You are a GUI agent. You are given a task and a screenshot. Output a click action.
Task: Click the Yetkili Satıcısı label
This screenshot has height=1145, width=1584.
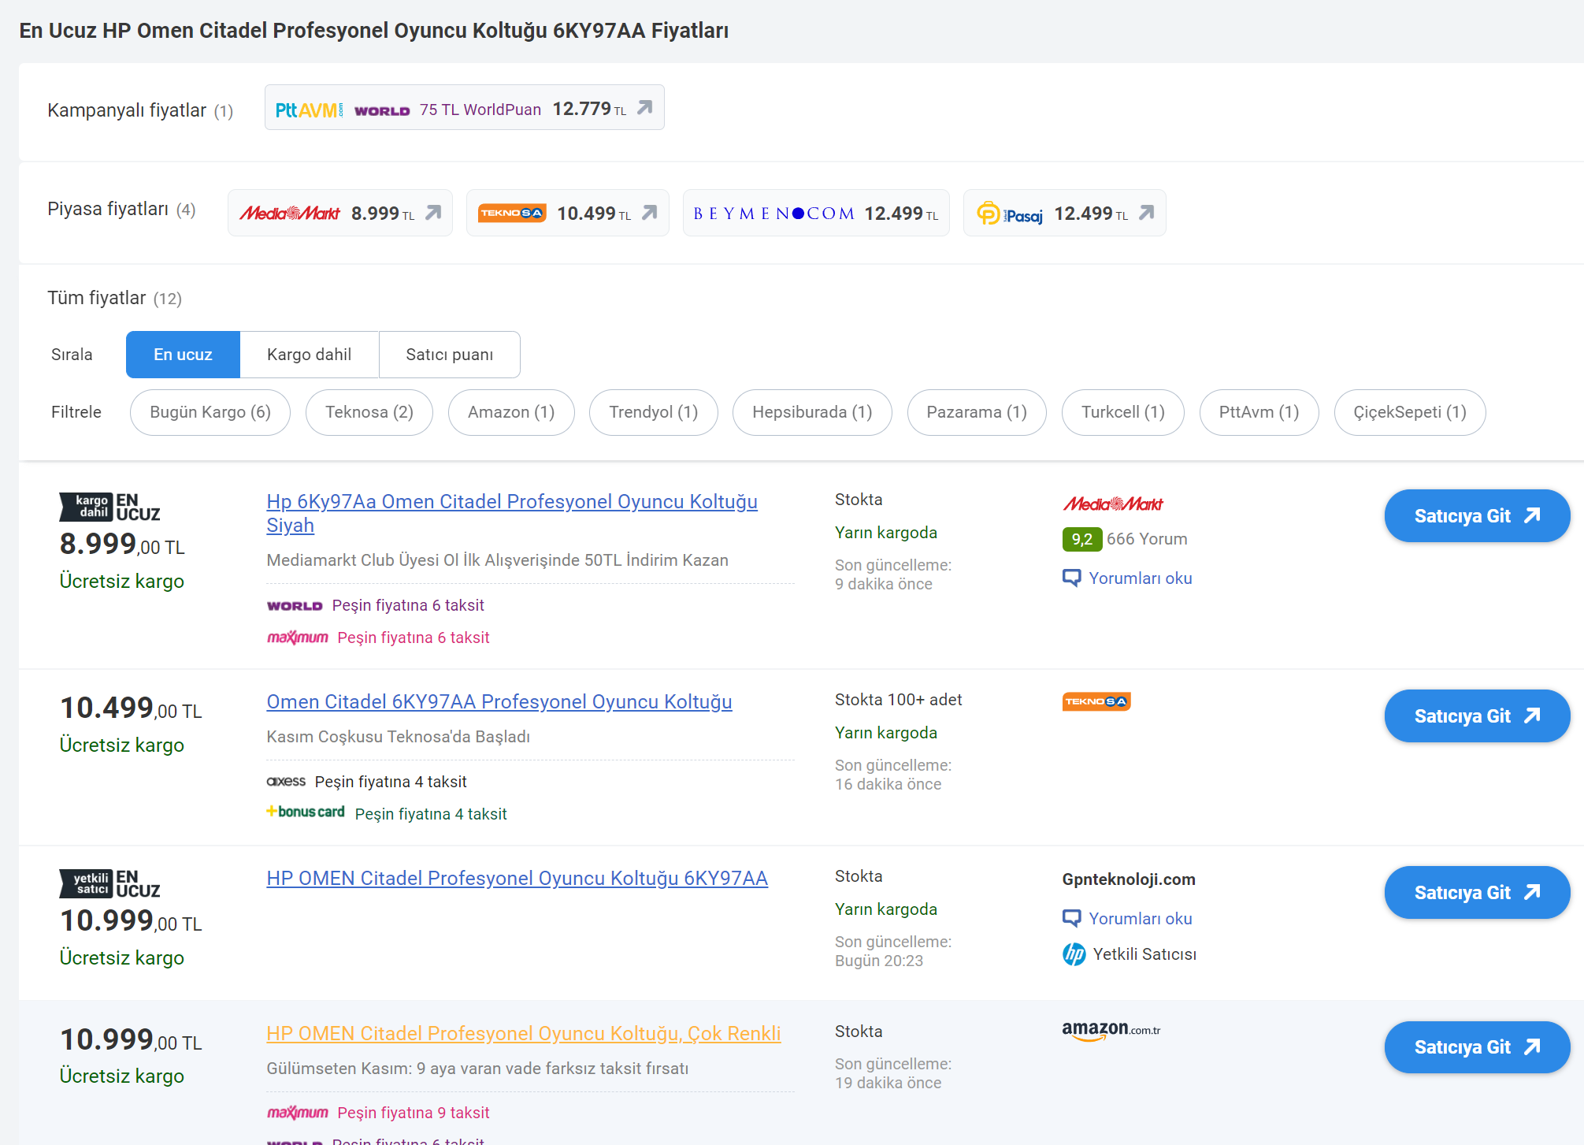point(1144,954)
